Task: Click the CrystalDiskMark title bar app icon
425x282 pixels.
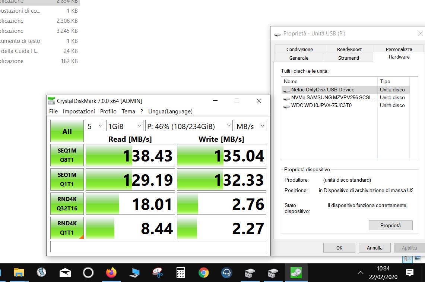Action: point(51,101)
